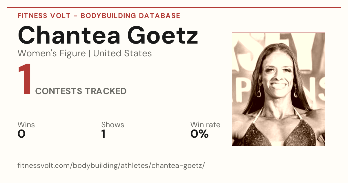Click the Shows value 1
The width and height of the screenshot is (348, 183).
(103, 134)
